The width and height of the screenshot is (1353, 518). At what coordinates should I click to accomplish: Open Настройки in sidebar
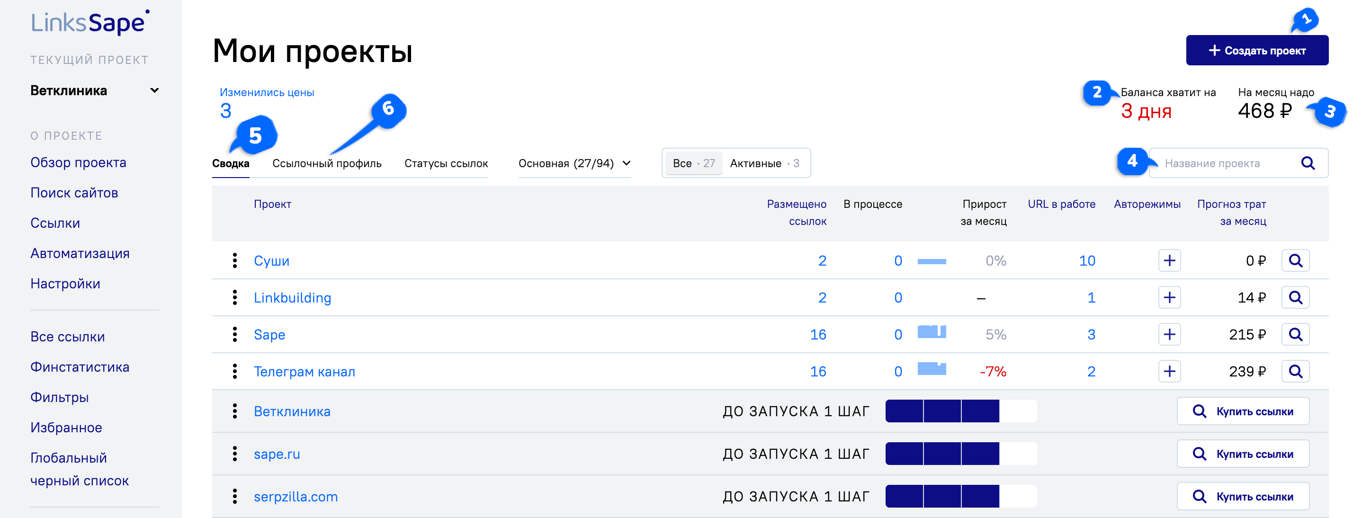(65, 284)
